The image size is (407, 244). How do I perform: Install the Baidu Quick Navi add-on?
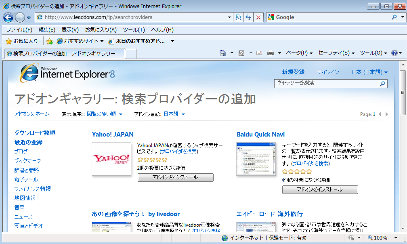(320, 189)
